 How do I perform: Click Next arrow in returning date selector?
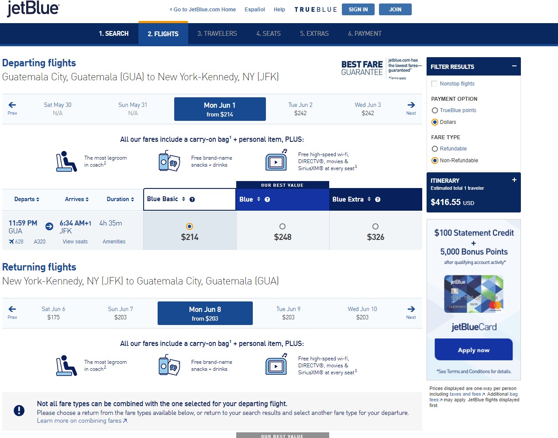pos(411,312)
